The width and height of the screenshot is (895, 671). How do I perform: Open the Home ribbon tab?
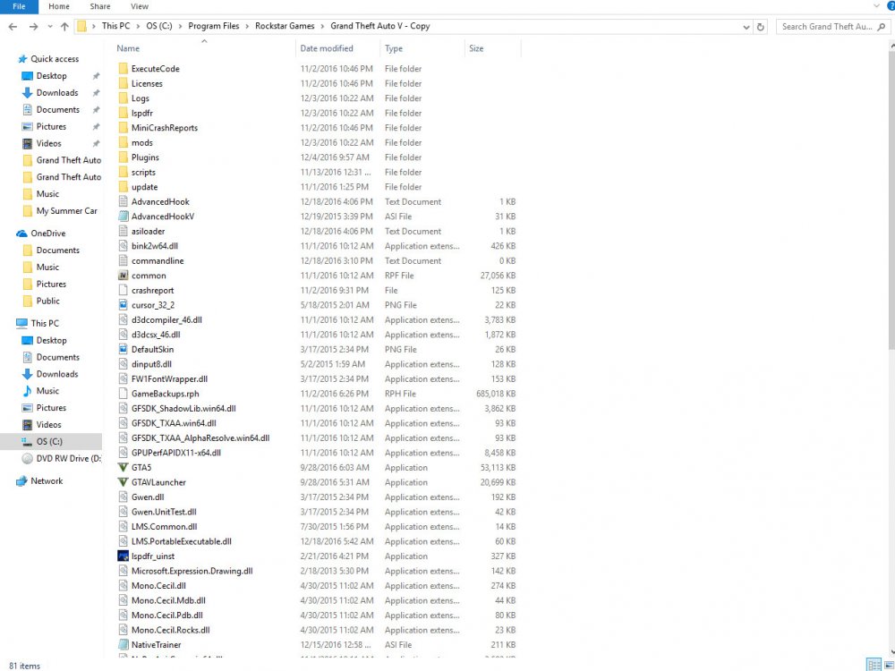point(59,6)
